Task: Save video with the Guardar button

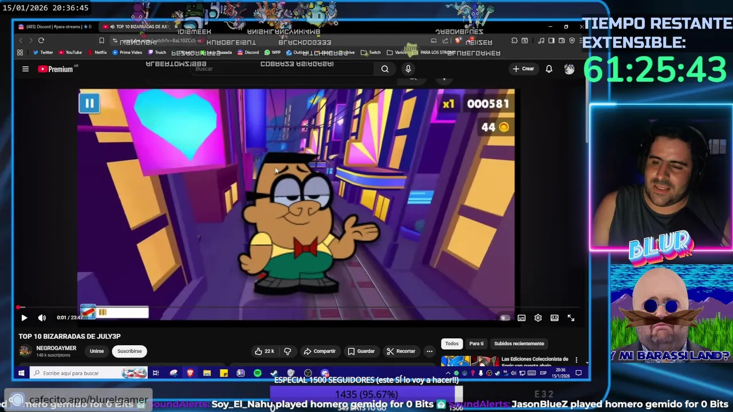Action: 361,351
